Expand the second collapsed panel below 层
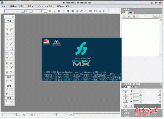The image size is (164, 119). (x=124, y=114)
